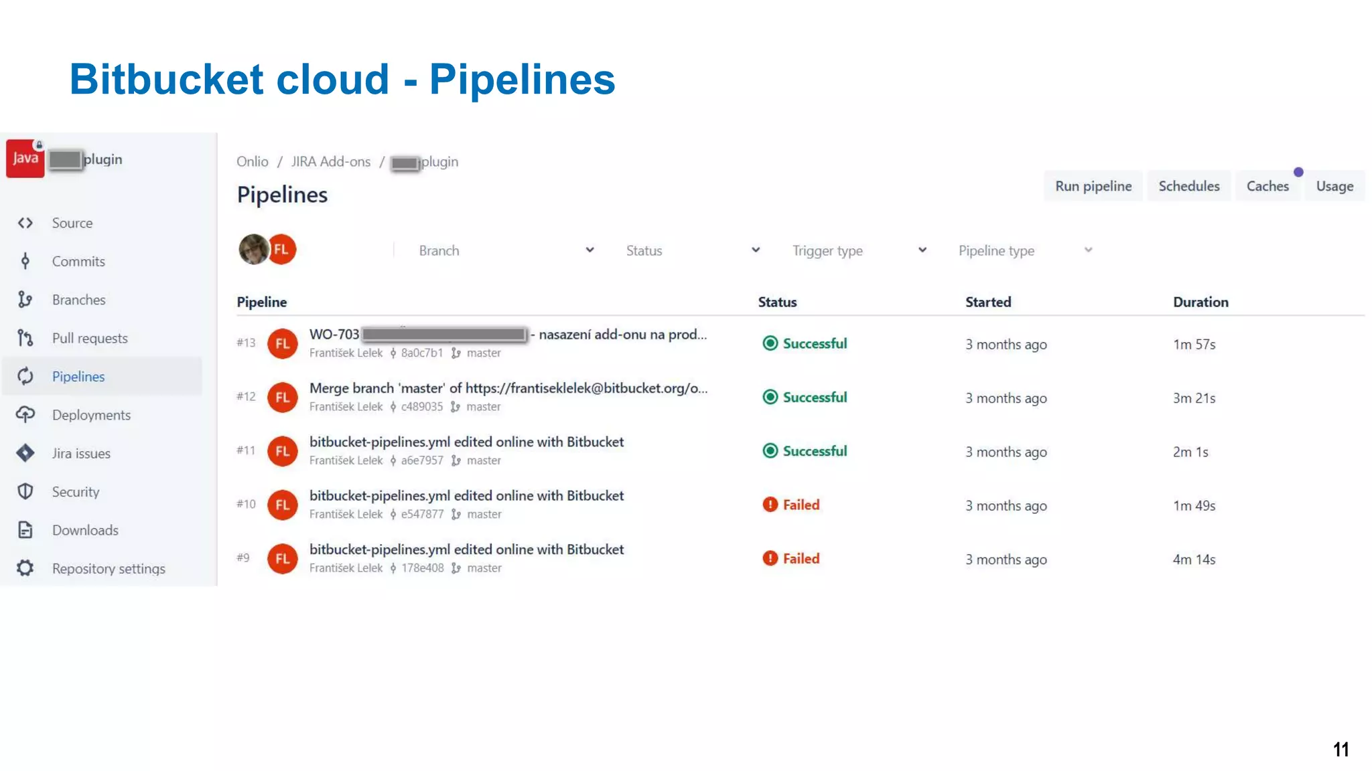
Task: Click the Pull requests sidebar icon
Action: click(x=25, y=338)
